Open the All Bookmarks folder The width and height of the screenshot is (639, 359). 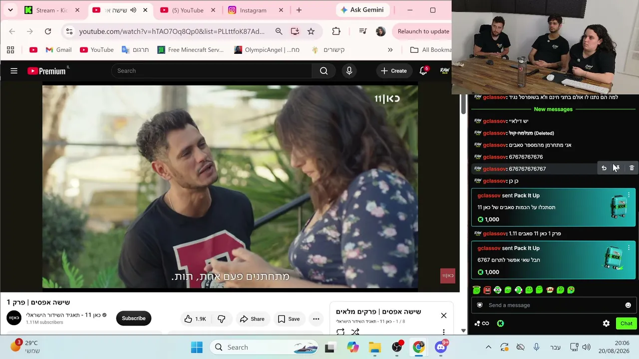pos(431,50)
